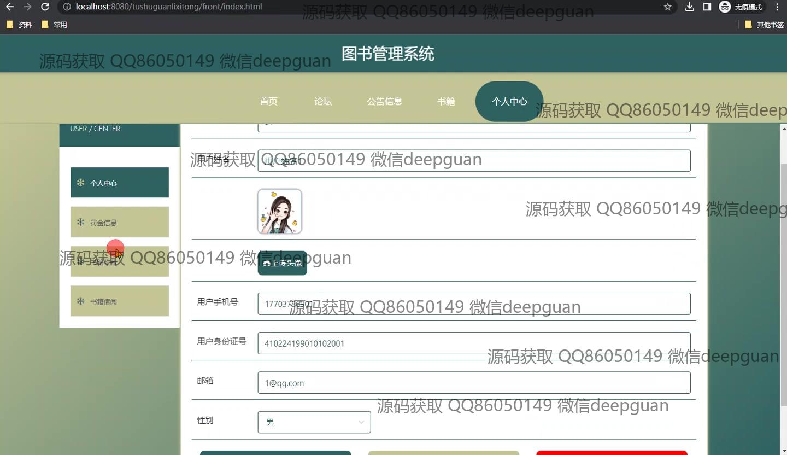This screenshot has width=787, height=455.
Task: Open the 论坛 forum tab
Action: (x=323, y=101)
